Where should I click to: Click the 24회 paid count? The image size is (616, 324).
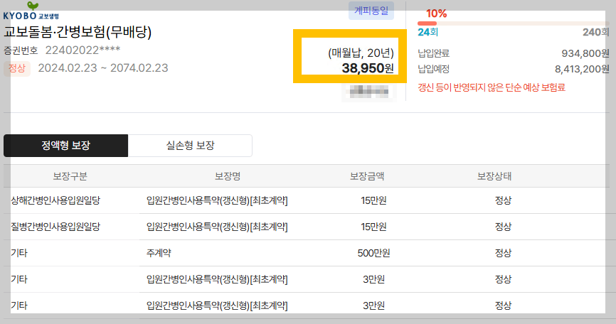[428, 32]
